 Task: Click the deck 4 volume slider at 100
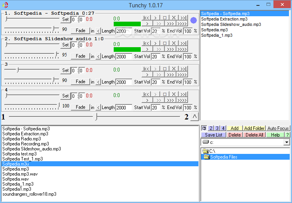point(58,105)
